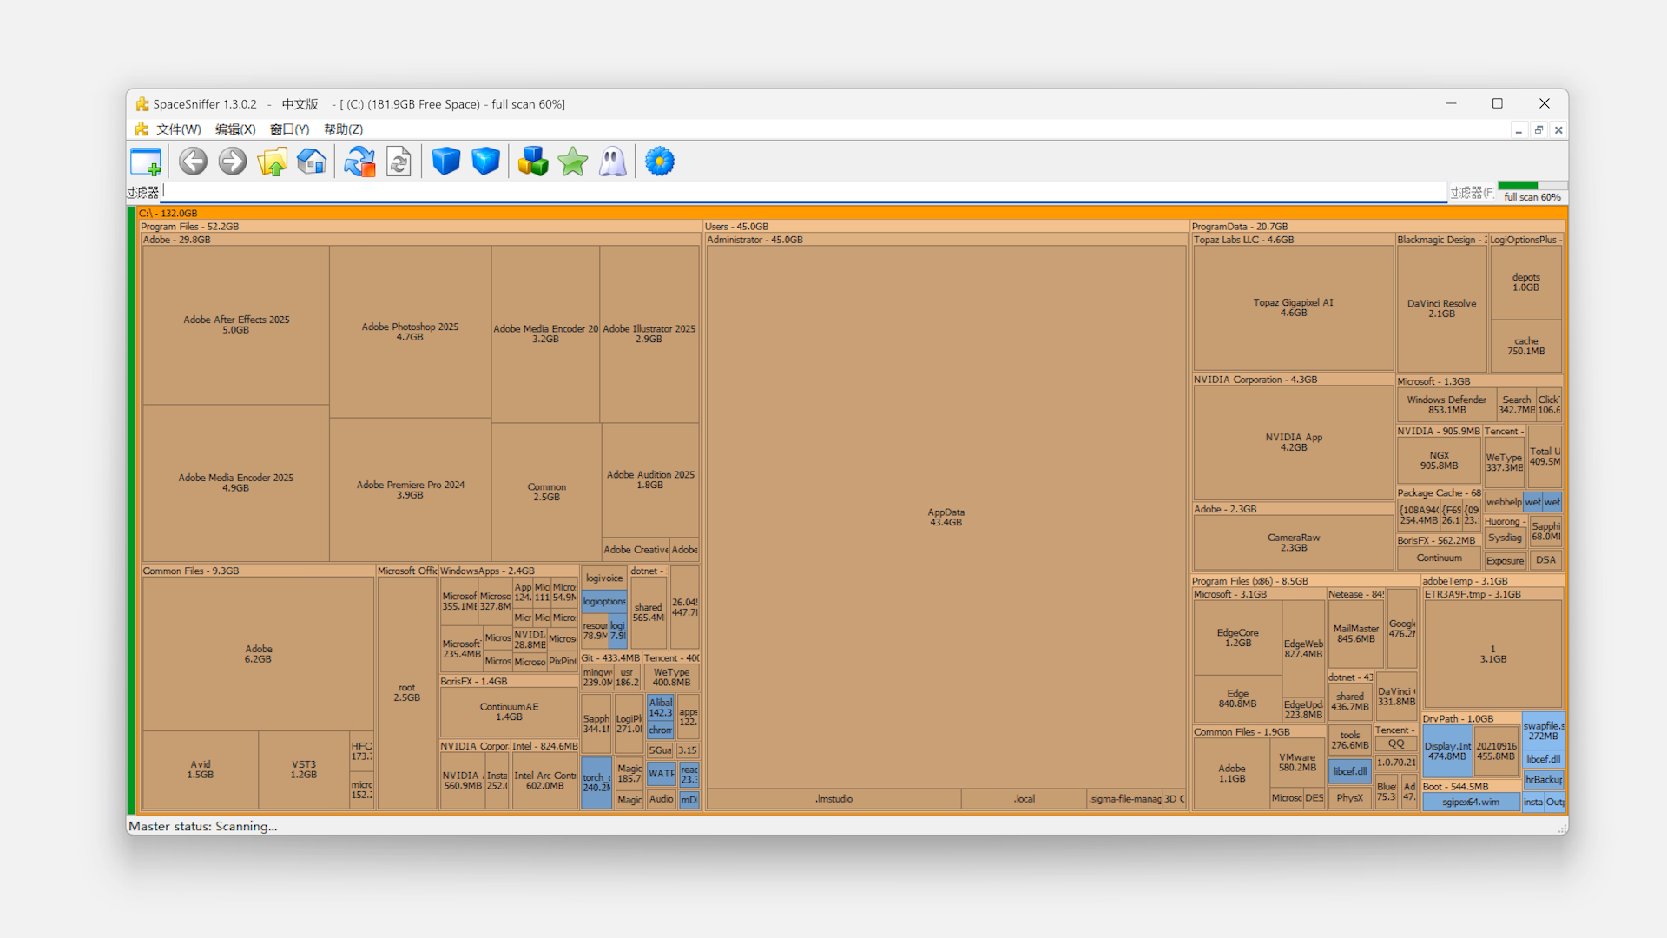The width and height of the screenshot is (1667, 938).
Task: Click the Go Forward arrow icon
Action: [x=233, y=162]
